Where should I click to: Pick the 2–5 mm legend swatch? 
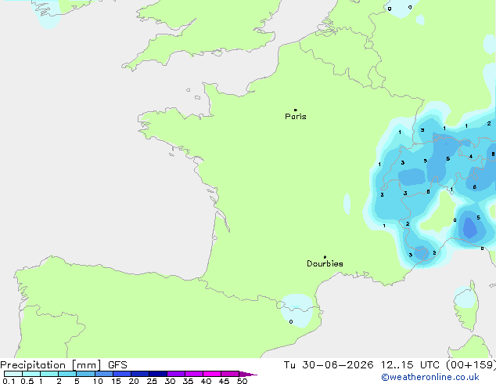coord(67,374)
